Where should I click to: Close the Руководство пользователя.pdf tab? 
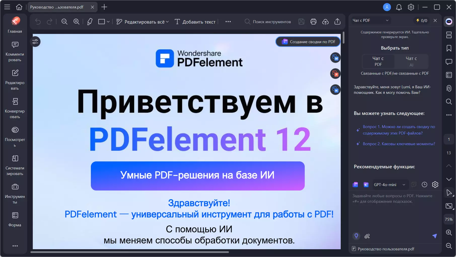coord(92,7)
